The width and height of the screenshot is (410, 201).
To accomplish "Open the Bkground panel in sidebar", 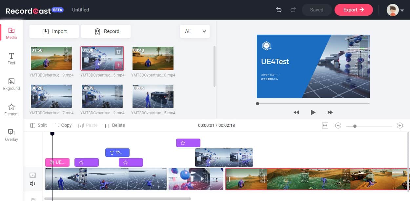I will [x=11, y=84].
